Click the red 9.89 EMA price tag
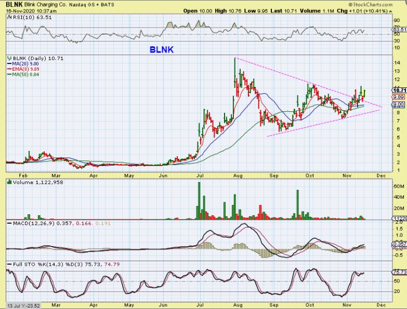407x309 pixels. point(398,97)
